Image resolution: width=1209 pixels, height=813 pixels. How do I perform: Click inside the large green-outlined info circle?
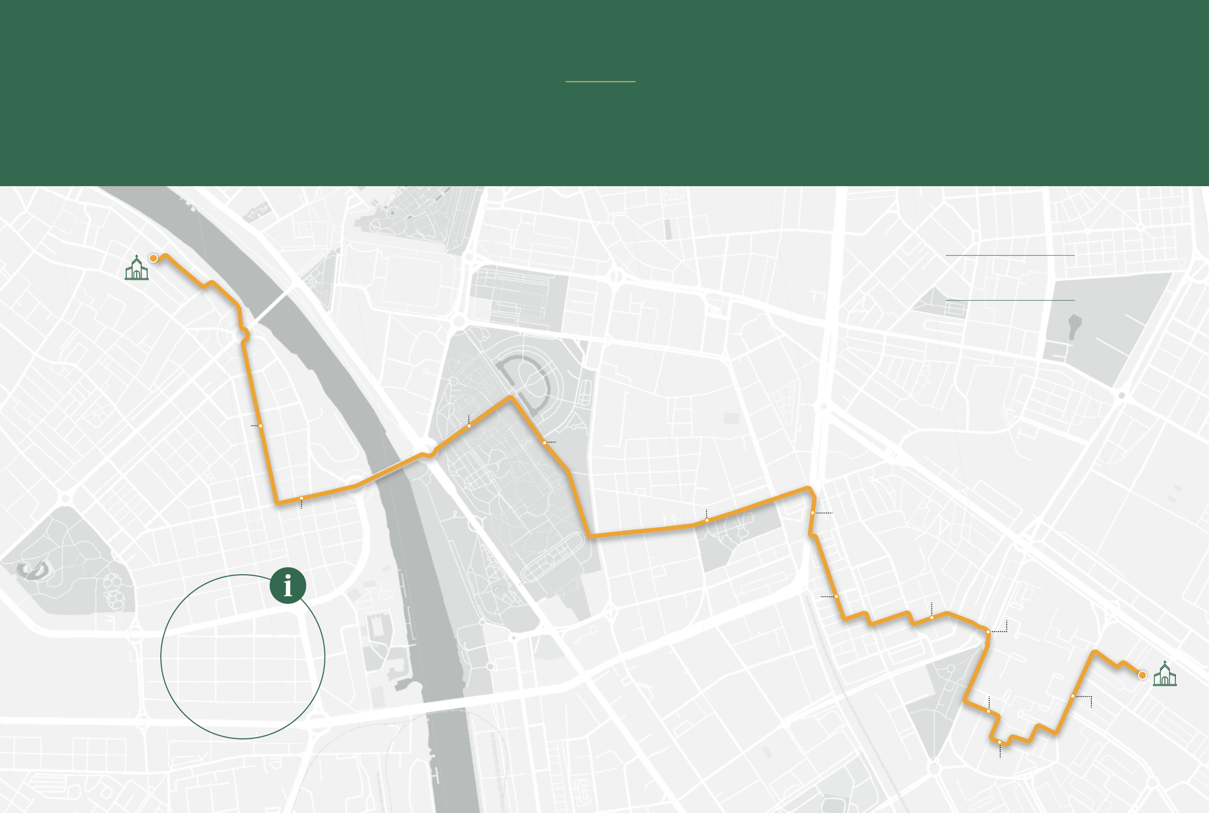pos(243,657)
